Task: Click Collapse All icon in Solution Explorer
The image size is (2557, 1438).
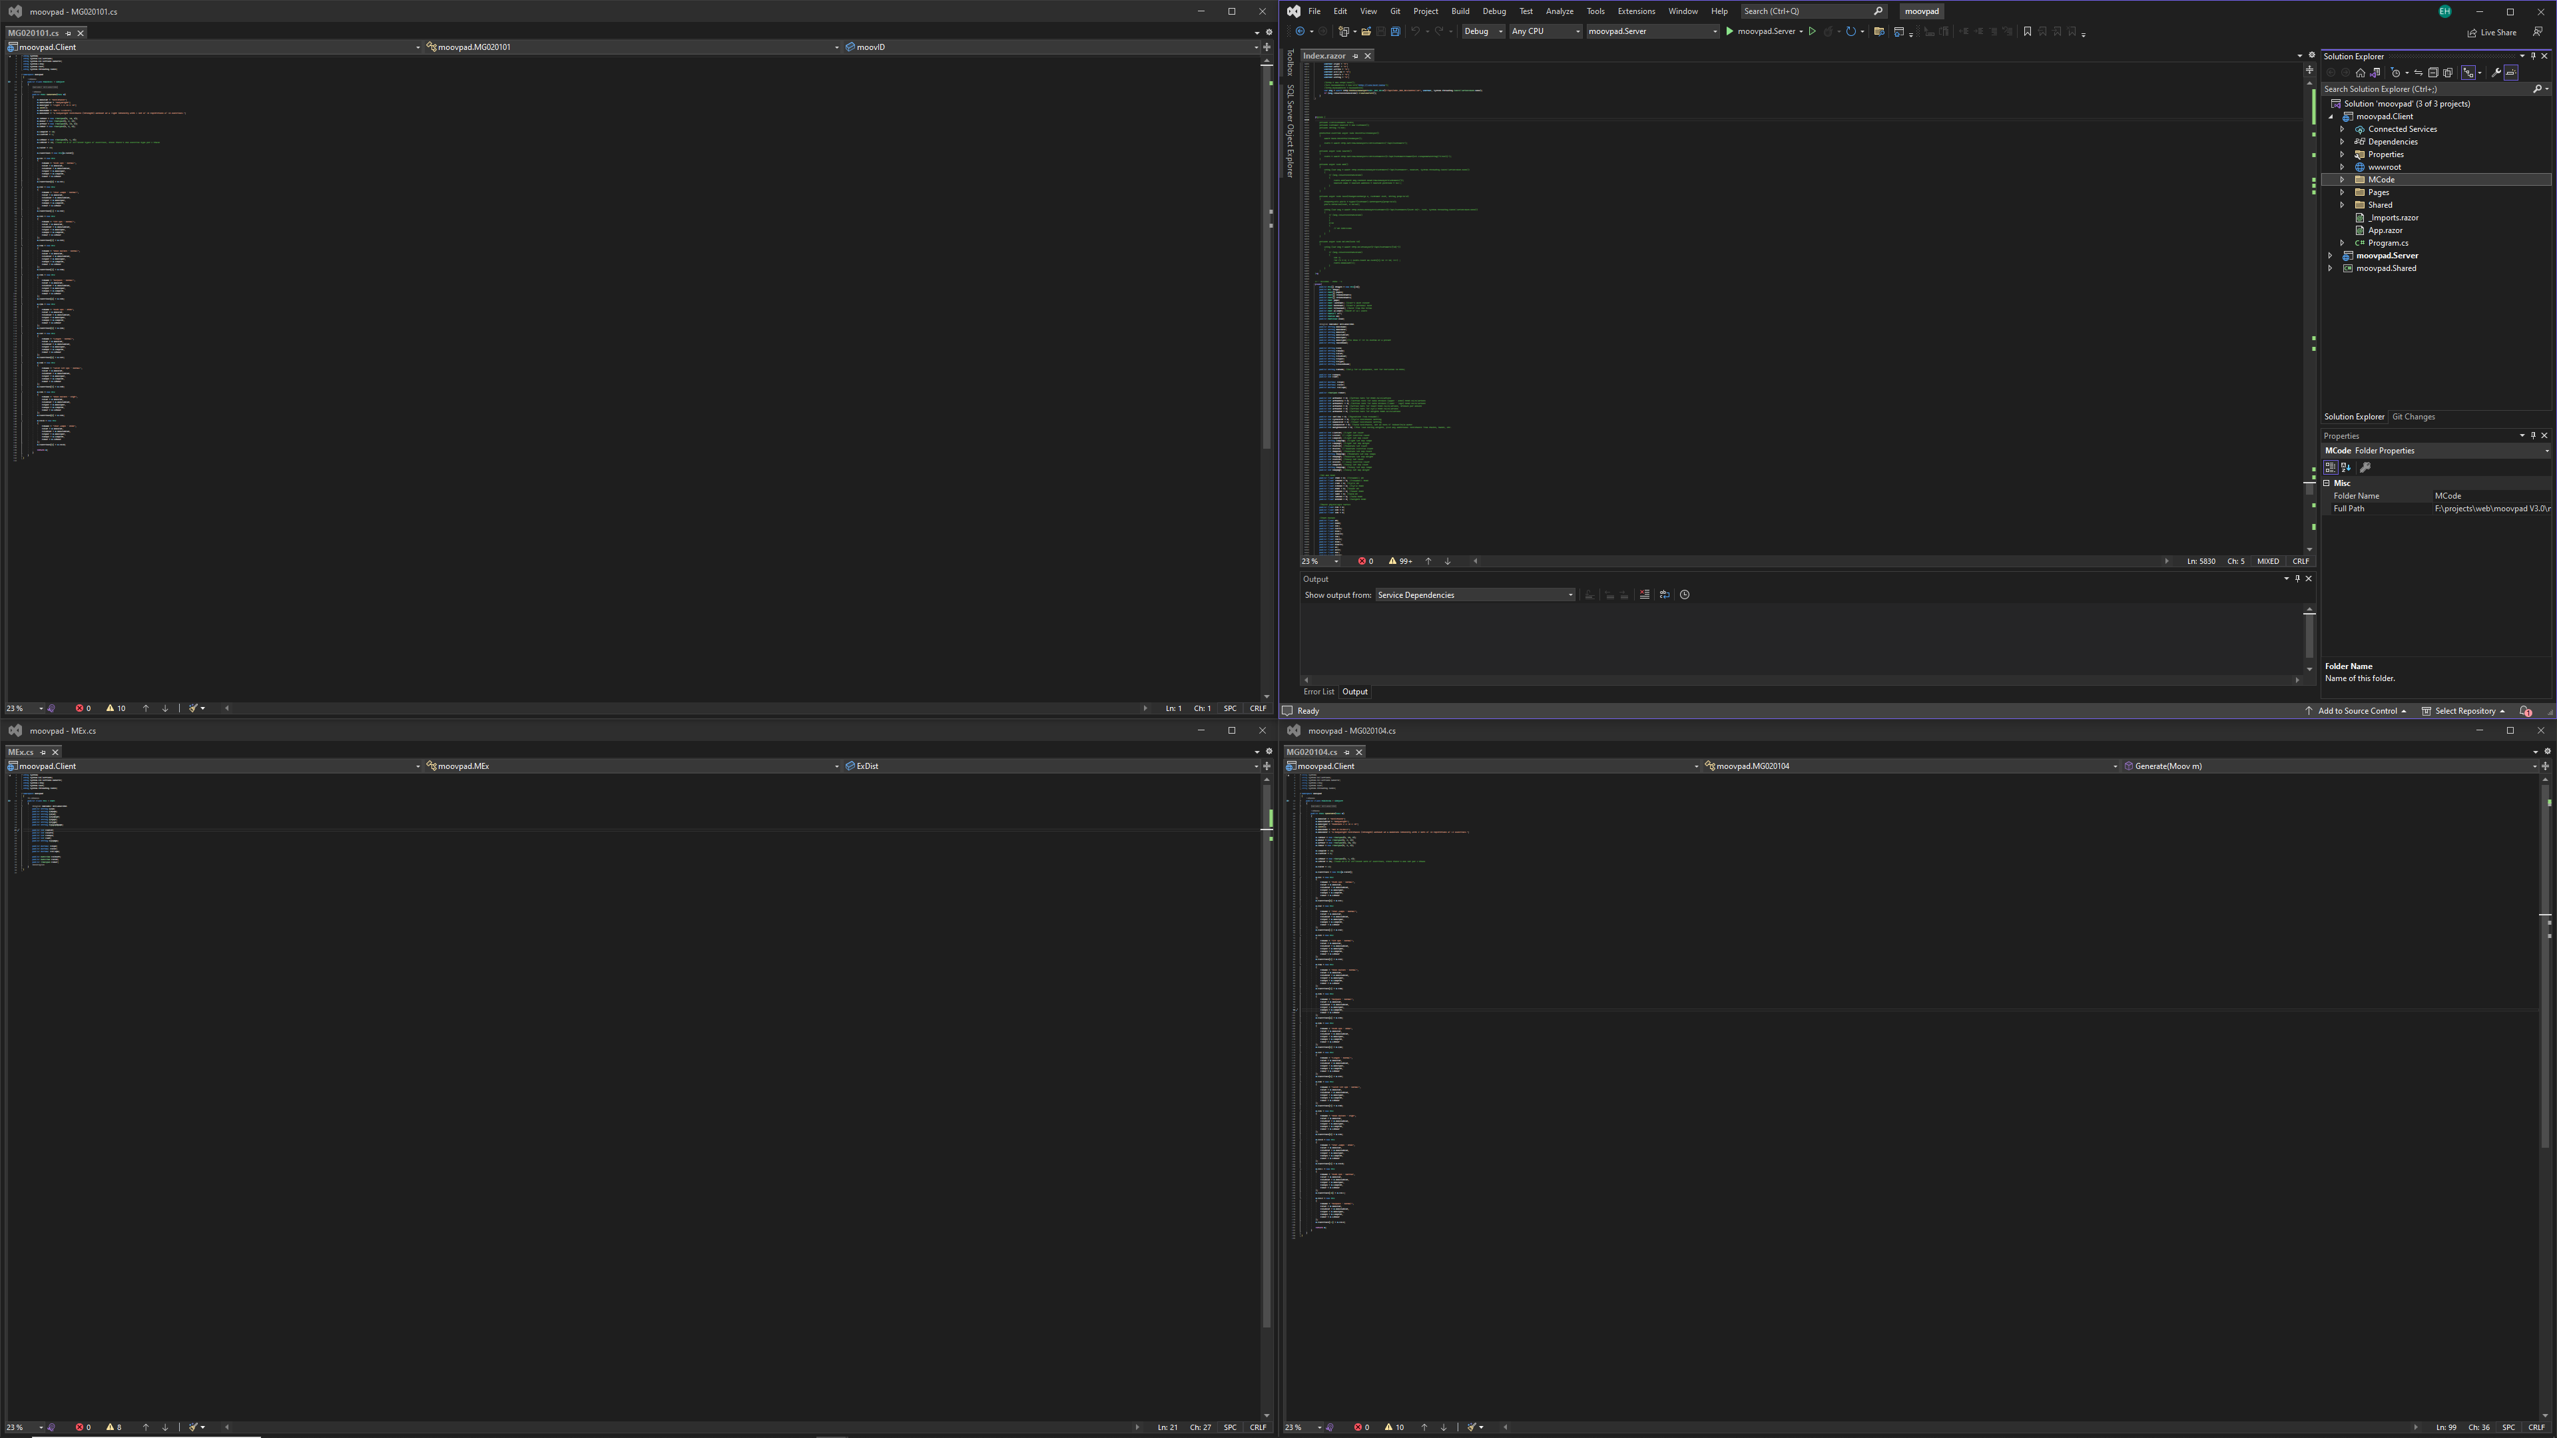Action: tap(2434, 73)
